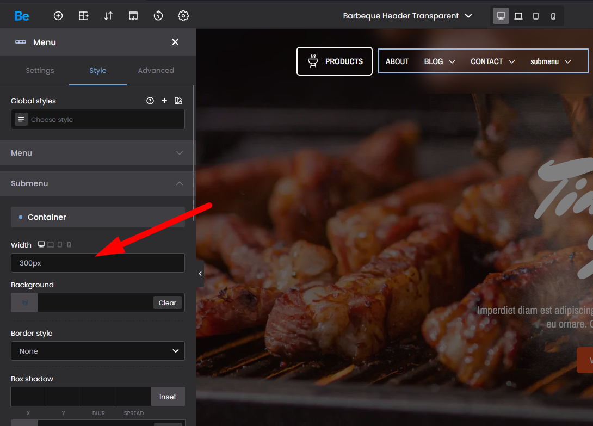Switch to the Advanced tab
The height and width of the screenshot is (426, 593).
(x=156, y=70)
